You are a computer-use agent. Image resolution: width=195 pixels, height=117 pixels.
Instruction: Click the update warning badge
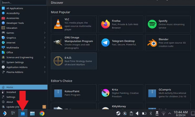[44, 107]
